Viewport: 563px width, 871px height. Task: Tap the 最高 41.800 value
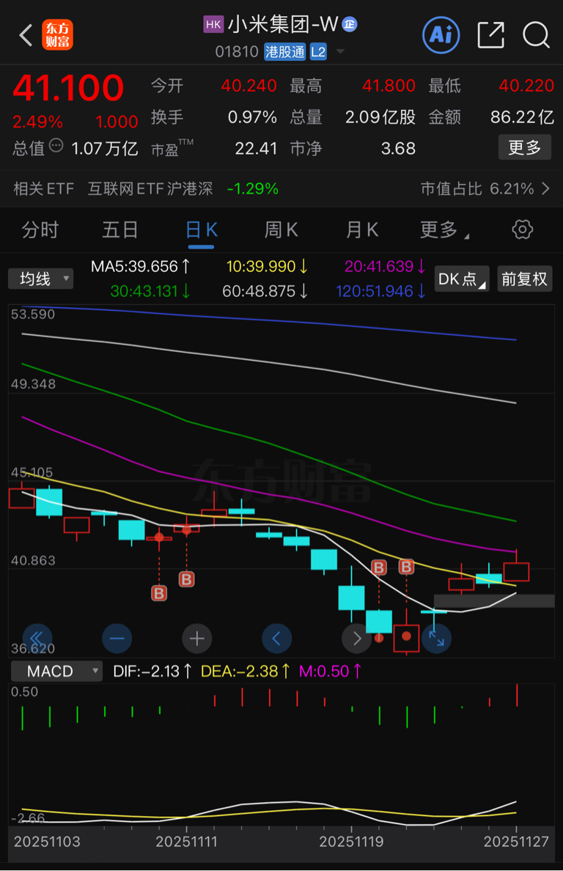pyautogui.click(x=389, y=86)
